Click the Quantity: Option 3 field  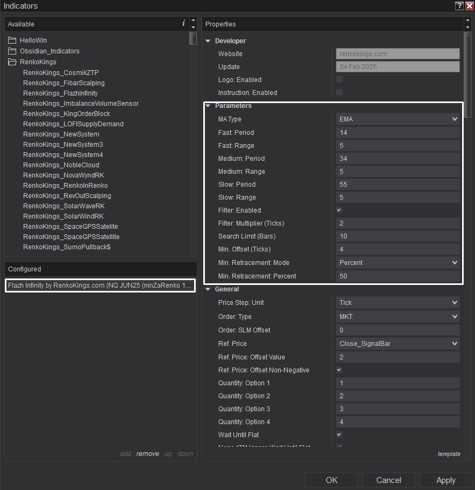tap(397, 409)
